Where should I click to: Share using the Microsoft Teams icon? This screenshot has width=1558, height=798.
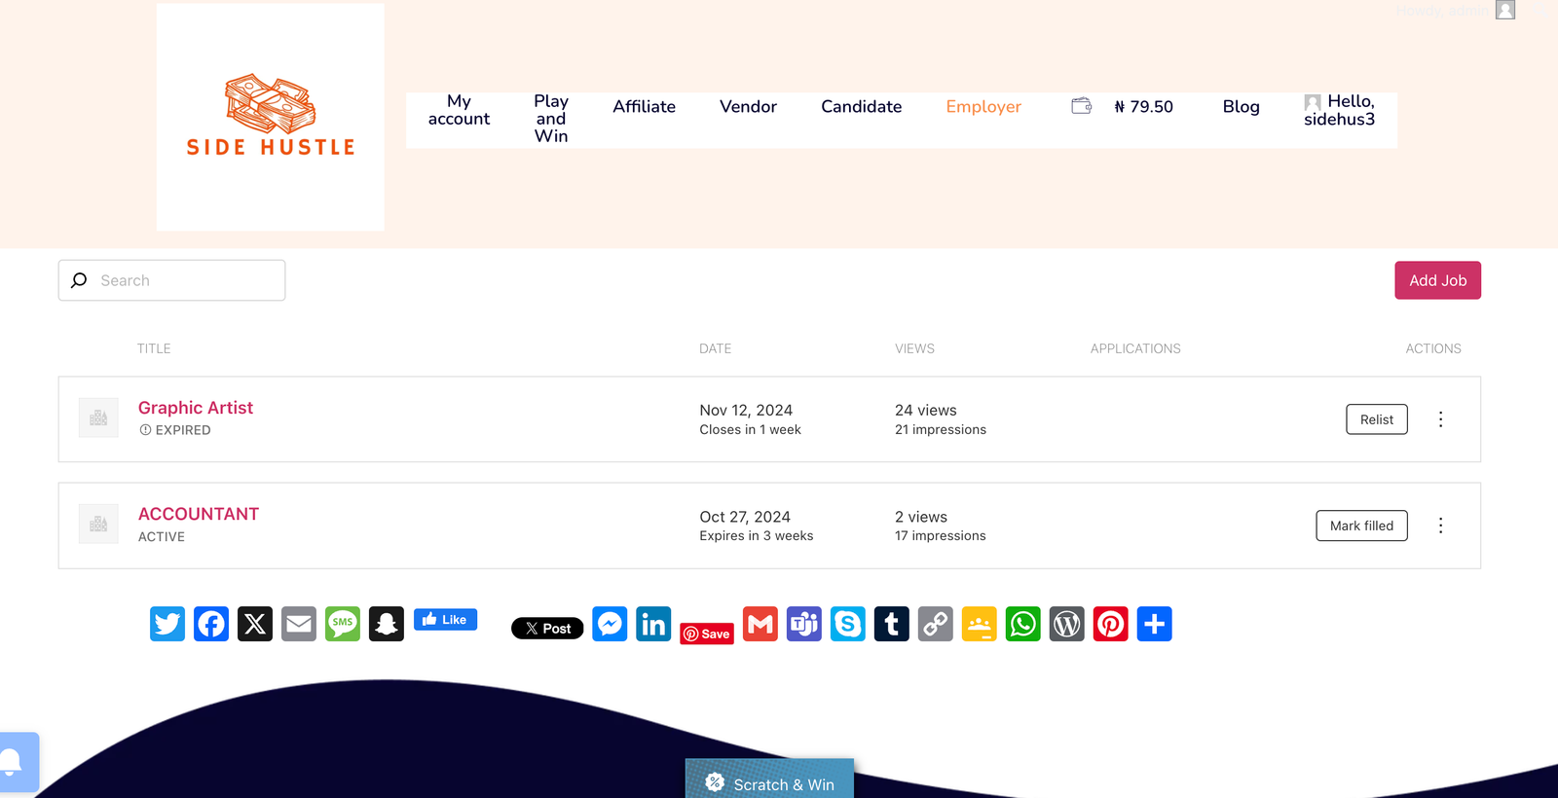click(804, 624)
